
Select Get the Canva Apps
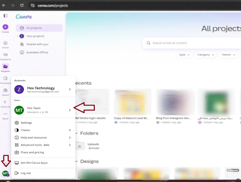(34, 163)
